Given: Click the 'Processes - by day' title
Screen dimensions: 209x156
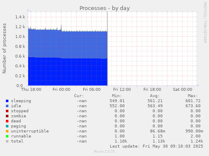Looking at the screenshot, I should (x=105, y=8).
